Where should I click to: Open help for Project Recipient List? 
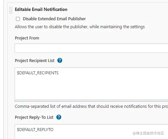click(60, 60)
